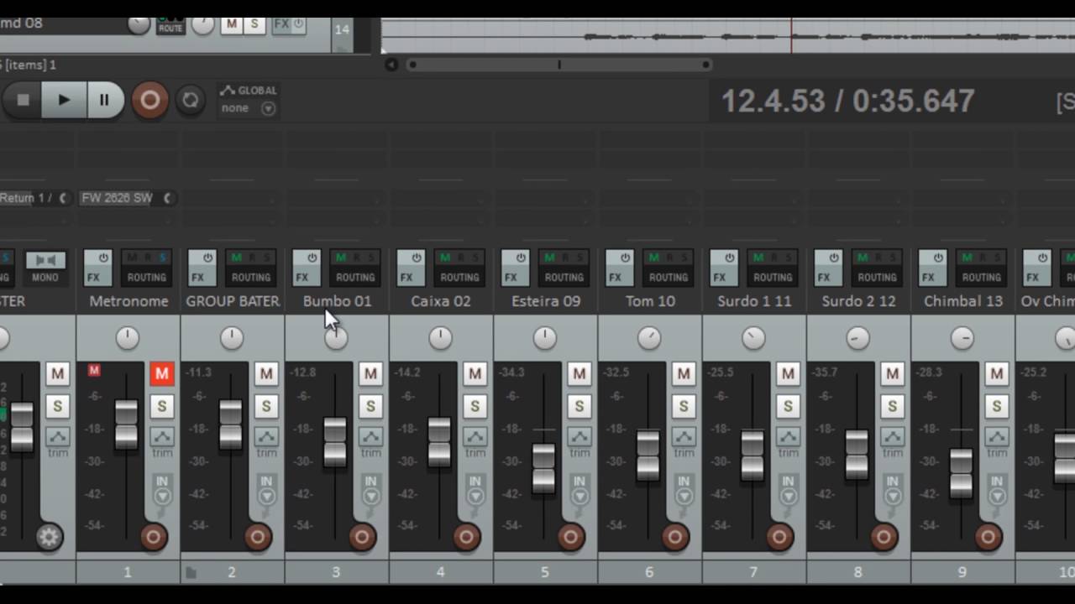Click the -34.3 peak value on Esteira 09
The width and height of the screenshot is (1075, 604).
click(511, 372)
